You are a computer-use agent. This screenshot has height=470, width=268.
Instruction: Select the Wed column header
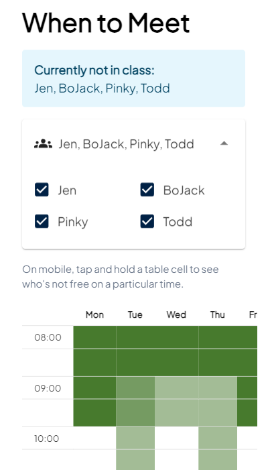(176, 314)
